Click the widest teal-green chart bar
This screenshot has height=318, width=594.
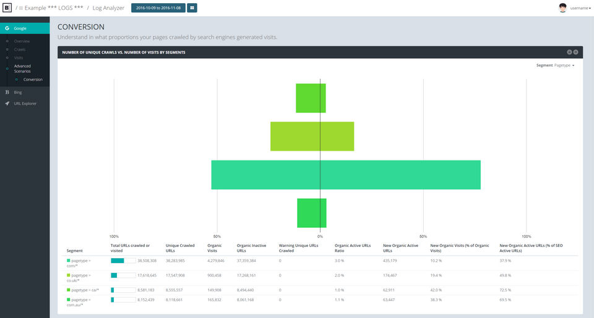346,175
